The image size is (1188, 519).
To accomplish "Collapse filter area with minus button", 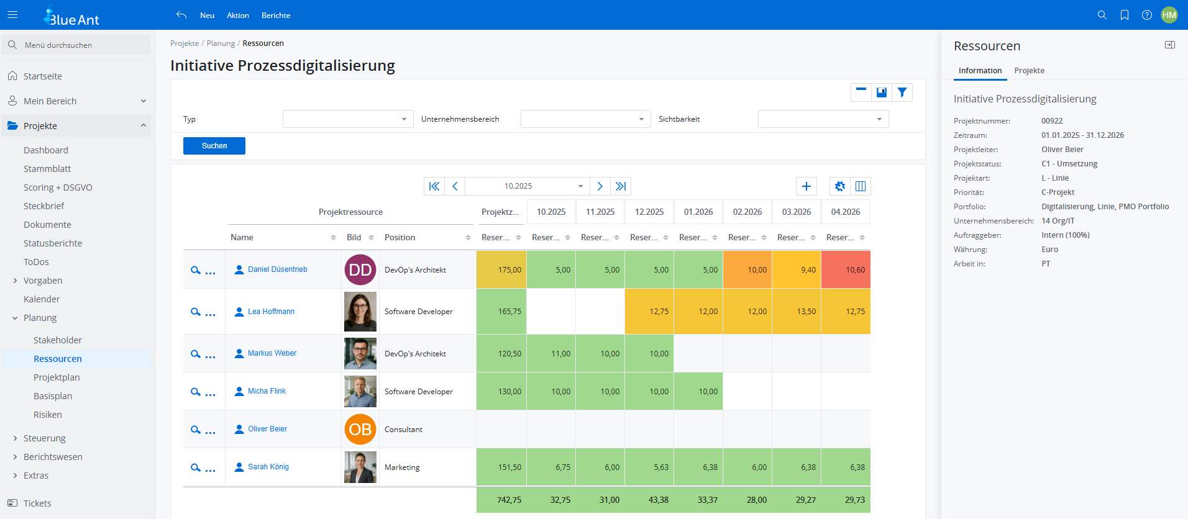I will pyautogui.click(x=861, y=93).
